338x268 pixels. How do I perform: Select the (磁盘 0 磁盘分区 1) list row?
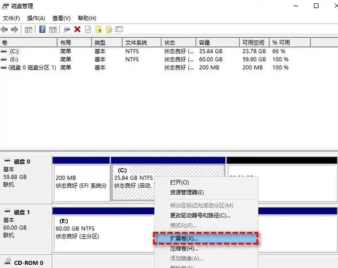pos(155,68)
